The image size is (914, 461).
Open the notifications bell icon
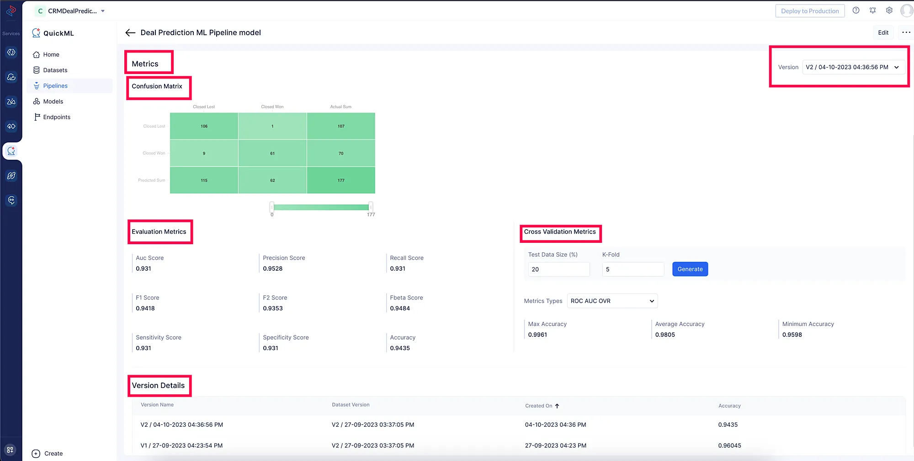coord(872,10)
